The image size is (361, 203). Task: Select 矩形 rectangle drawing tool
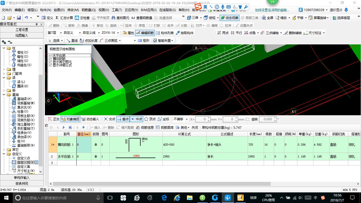click(144, 40)
